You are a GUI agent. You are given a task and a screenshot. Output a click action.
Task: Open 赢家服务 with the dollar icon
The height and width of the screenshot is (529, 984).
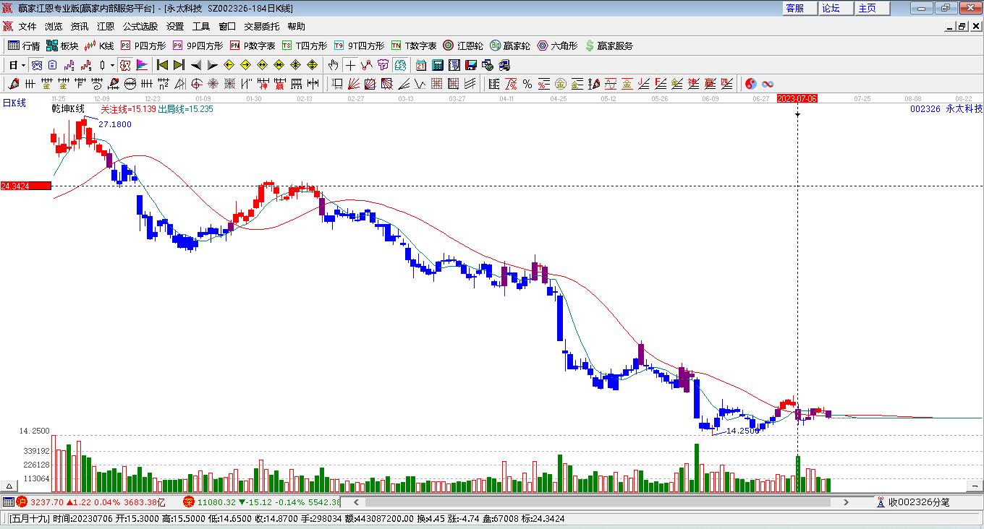(608, 46)
